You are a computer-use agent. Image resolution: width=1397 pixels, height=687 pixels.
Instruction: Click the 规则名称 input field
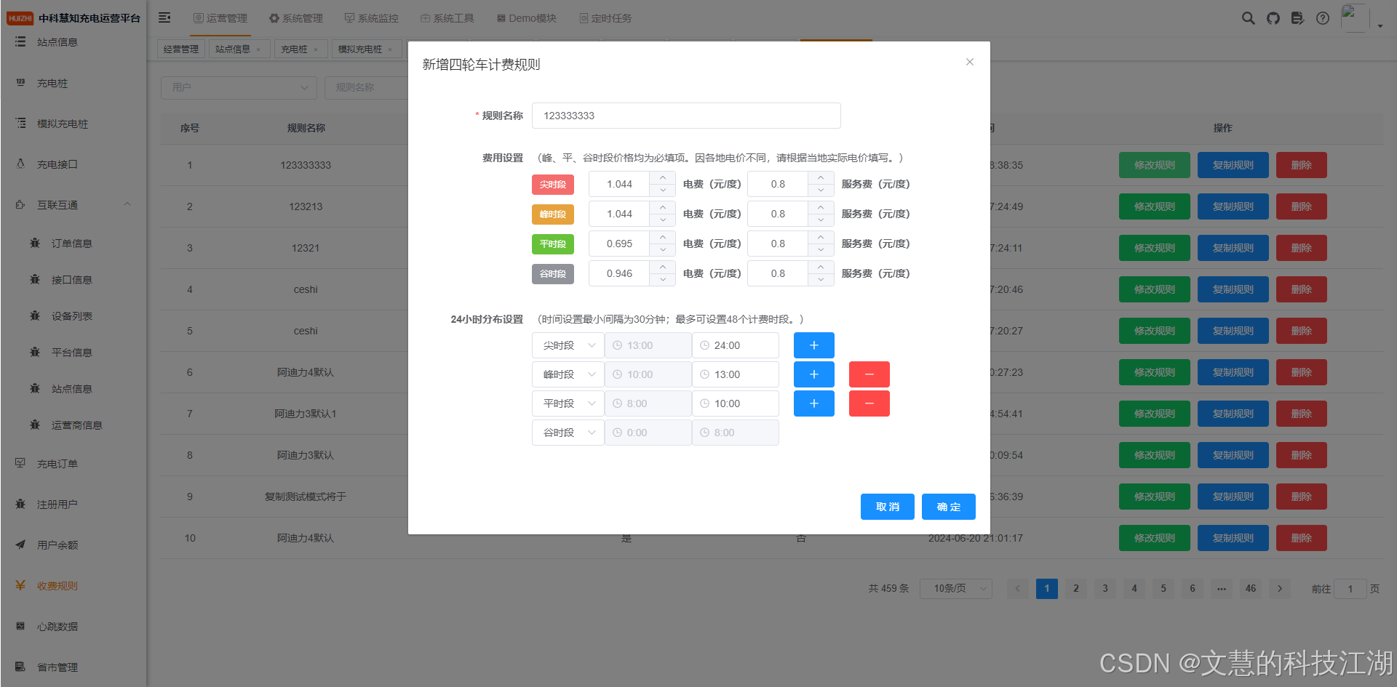685,116
